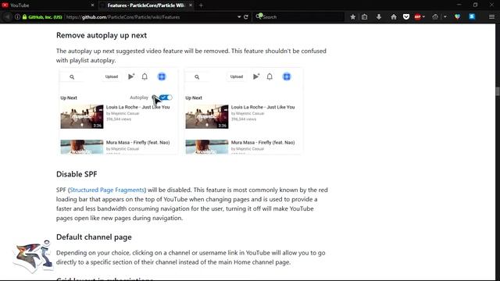Click the Greasemonkey monkey icon
This screenshot has height=281, width=500.
[x=435, y=17]
